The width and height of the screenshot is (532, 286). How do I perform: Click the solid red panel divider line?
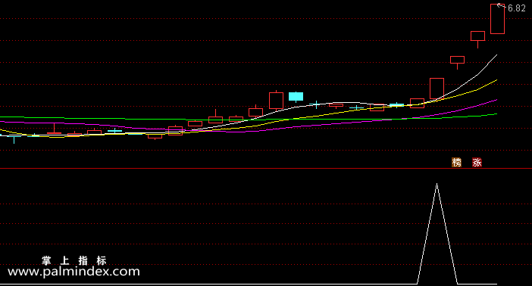tap(266, 168)
